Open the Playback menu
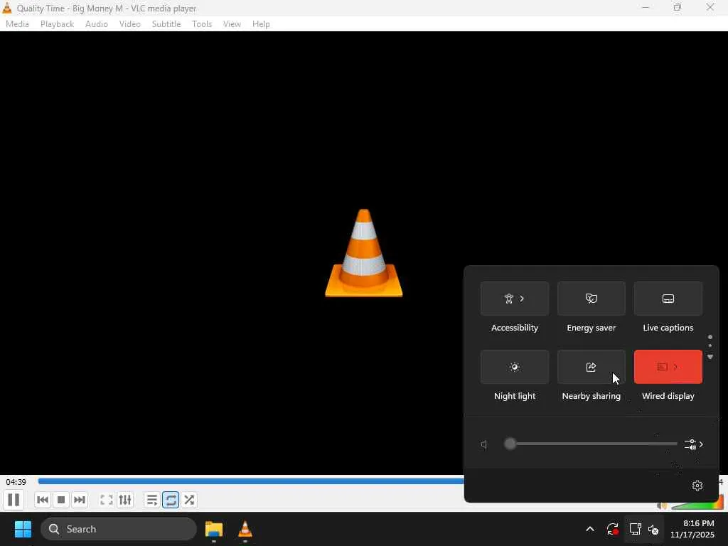The width and height of the screenshot is (728, 546). [x=57, y=23]
